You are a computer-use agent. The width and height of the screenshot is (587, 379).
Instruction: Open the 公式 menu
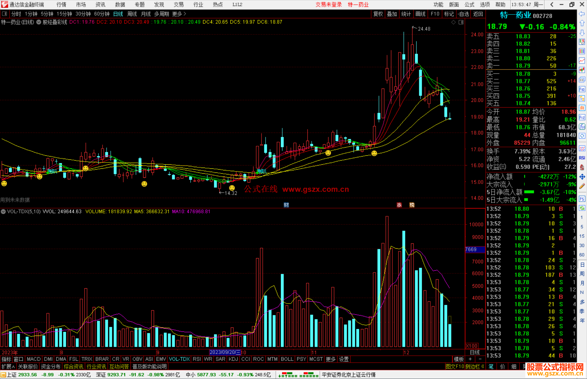click(x=469, y=5)
